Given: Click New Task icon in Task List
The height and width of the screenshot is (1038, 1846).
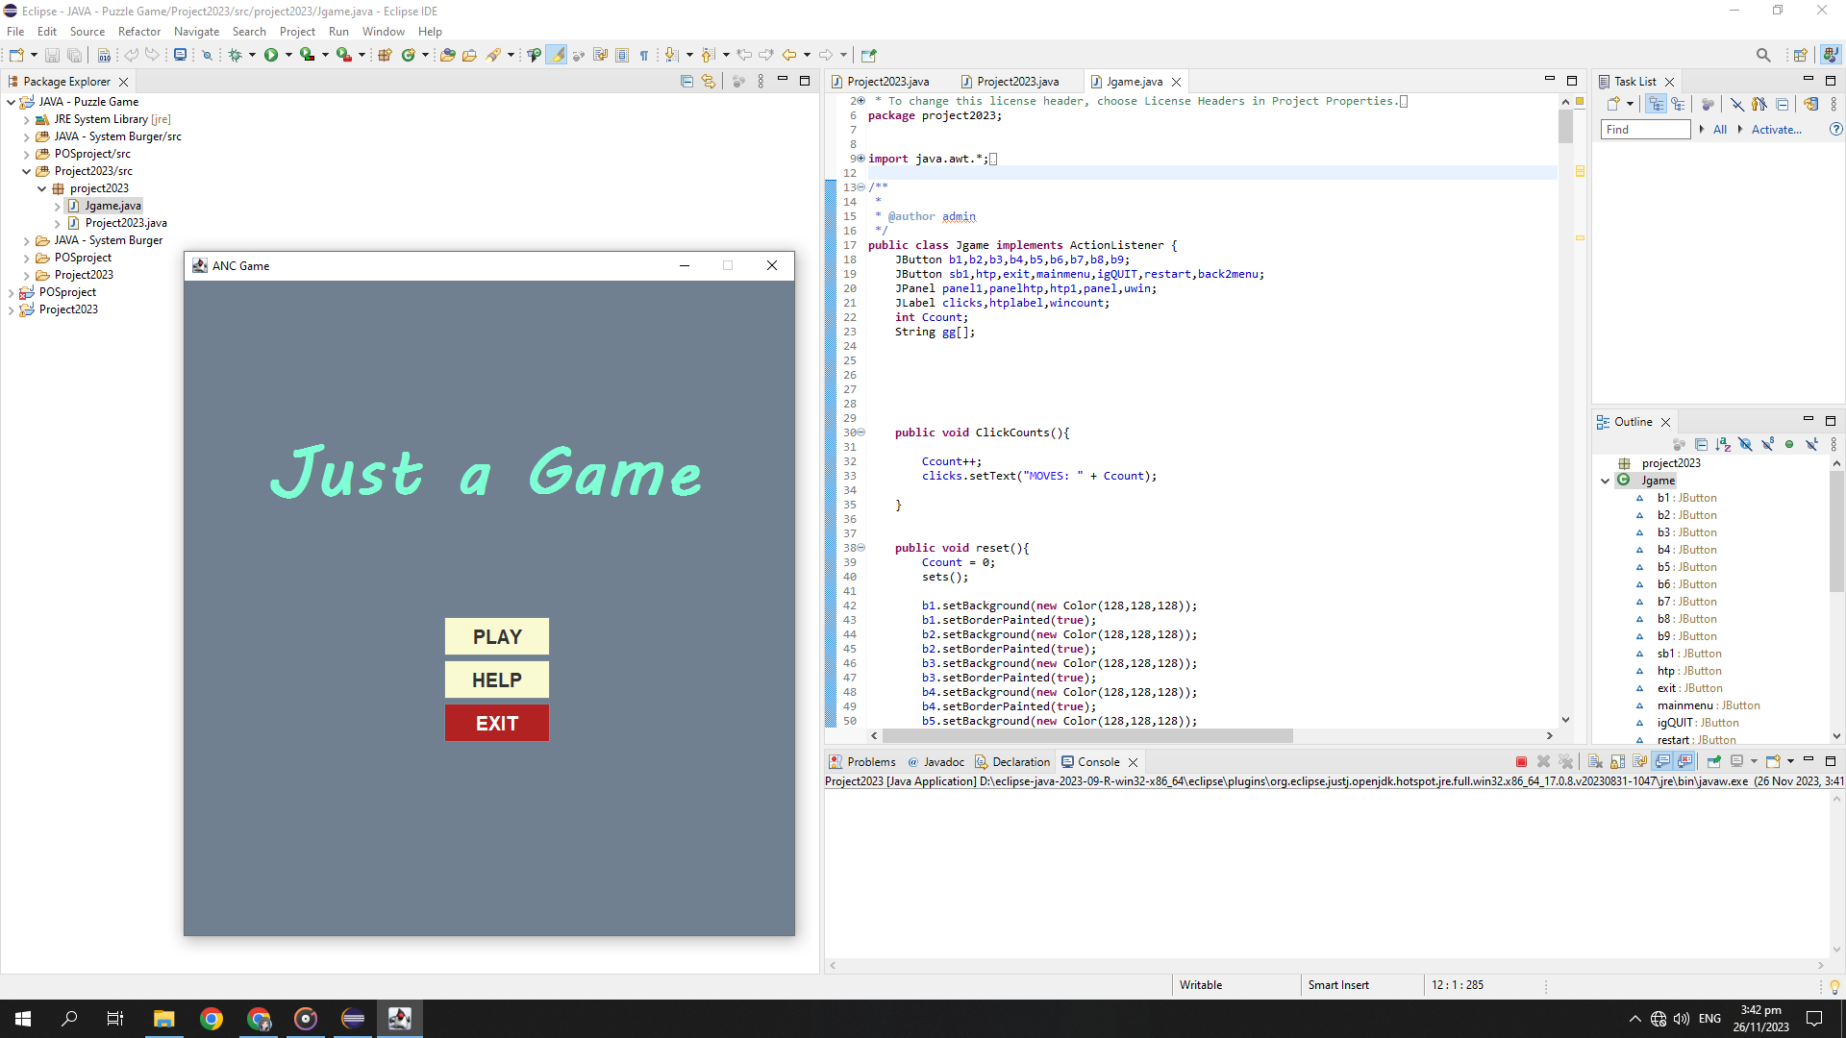Looking at the screenshot, I should (x=1613, y=104).
